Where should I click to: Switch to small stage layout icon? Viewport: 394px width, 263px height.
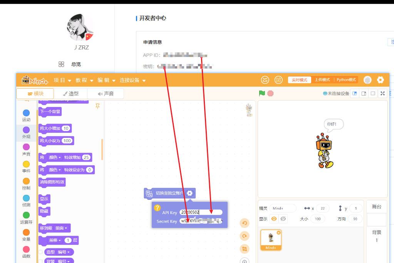355,94
